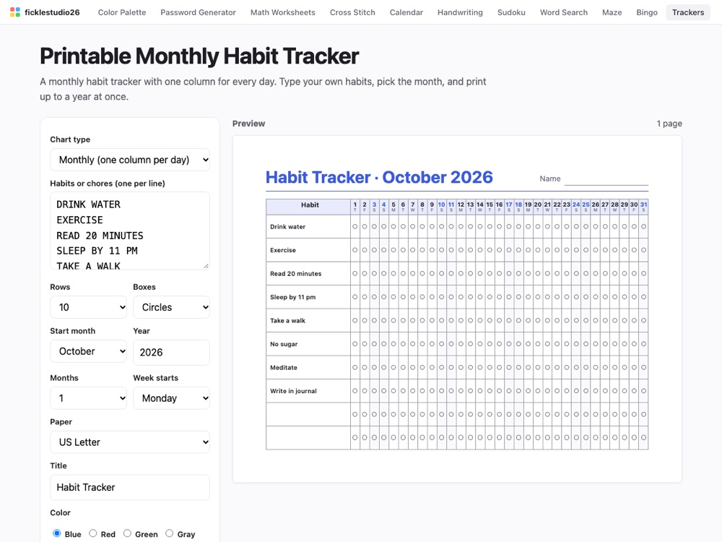Click the Meditate circle for day 1
Viewport: 722px width, 542px height.
coord(355,368)
